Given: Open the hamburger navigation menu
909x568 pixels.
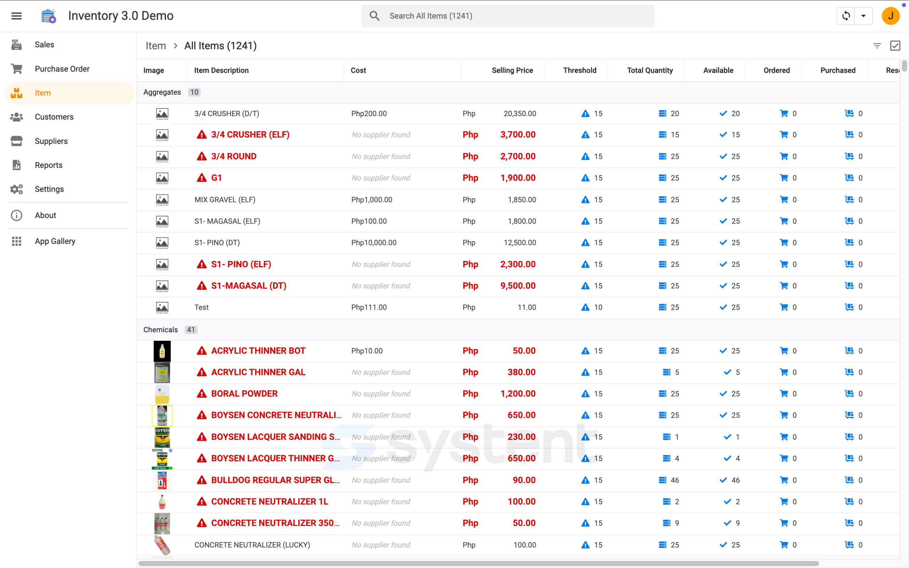Looking at the screenshot, I should tap(17, 16).
